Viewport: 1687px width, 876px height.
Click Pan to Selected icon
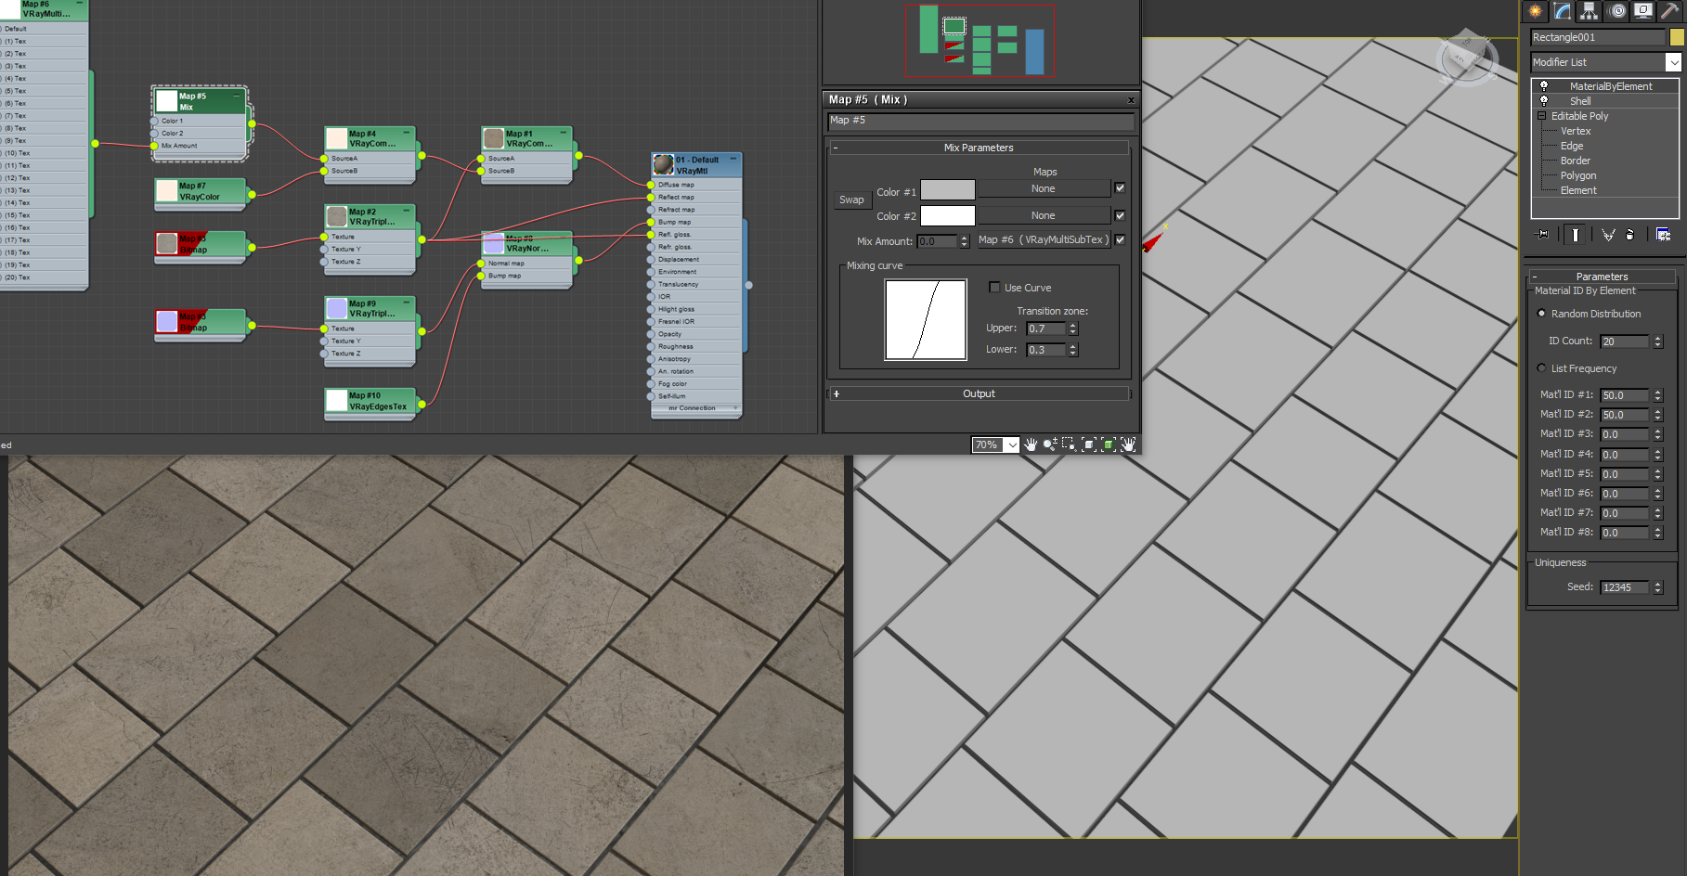[1128, 444]
